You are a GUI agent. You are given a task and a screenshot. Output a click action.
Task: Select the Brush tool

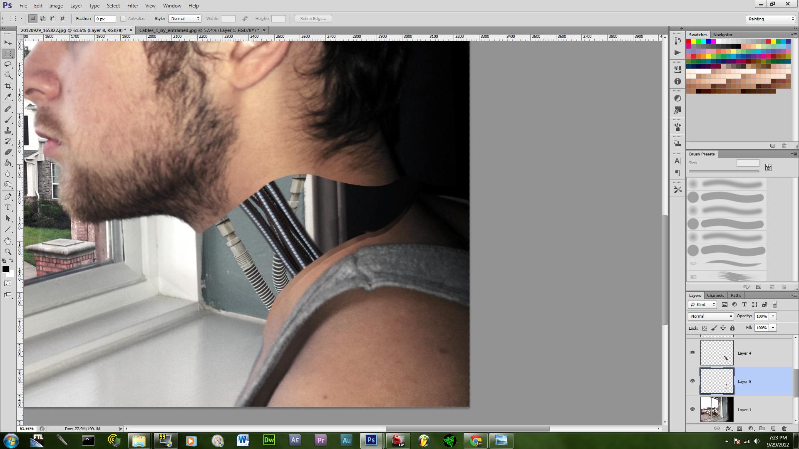tap(8, 120)
